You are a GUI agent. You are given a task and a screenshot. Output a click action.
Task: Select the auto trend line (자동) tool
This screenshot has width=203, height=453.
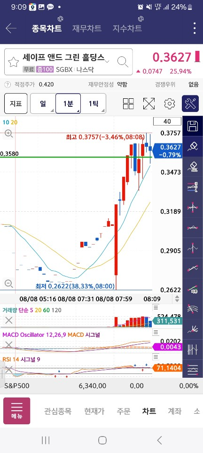193,288
